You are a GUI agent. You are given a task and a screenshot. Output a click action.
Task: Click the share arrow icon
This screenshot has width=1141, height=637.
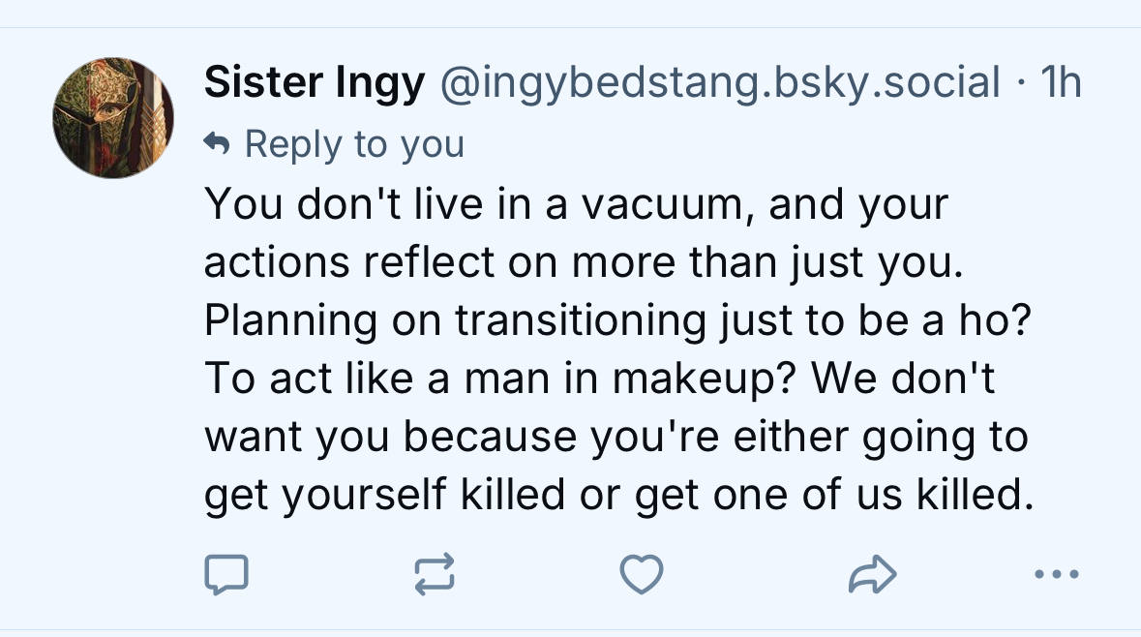(872, 575)
